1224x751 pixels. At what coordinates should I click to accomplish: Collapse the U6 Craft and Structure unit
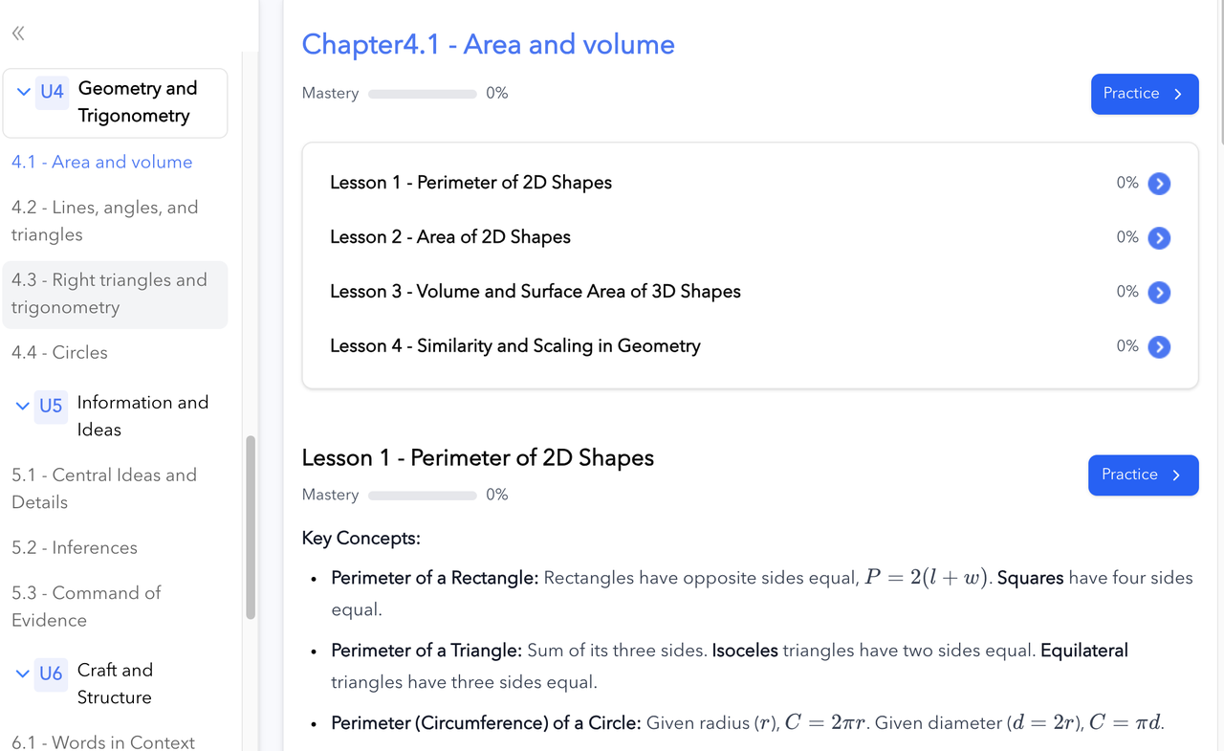point(23,674)
